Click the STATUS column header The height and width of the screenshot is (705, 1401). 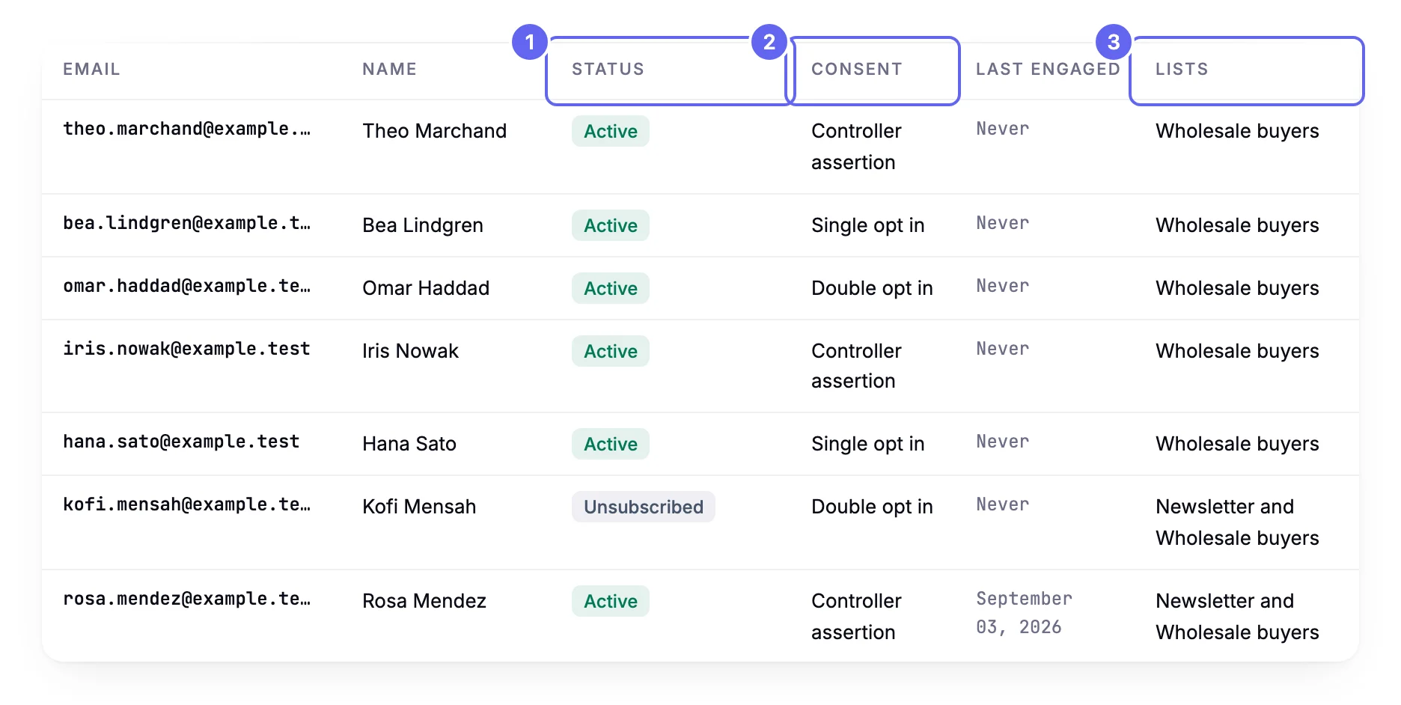[608, 69]
